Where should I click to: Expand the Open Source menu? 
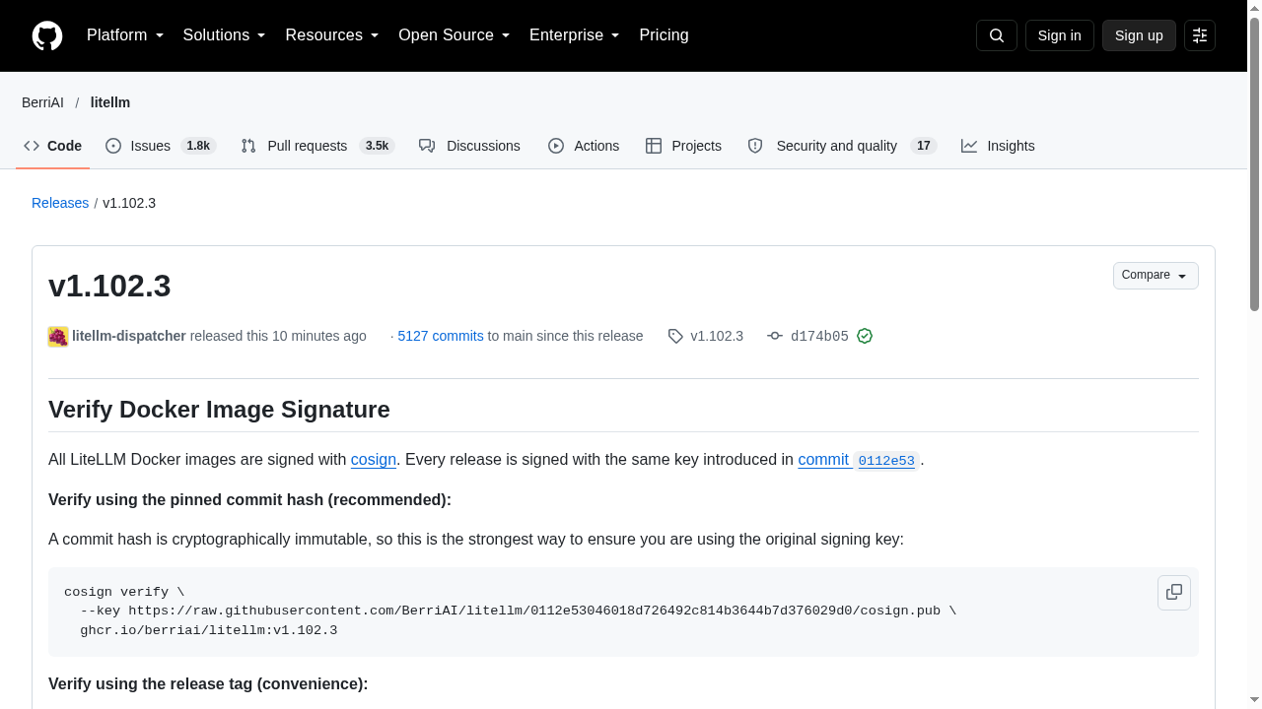455,35
